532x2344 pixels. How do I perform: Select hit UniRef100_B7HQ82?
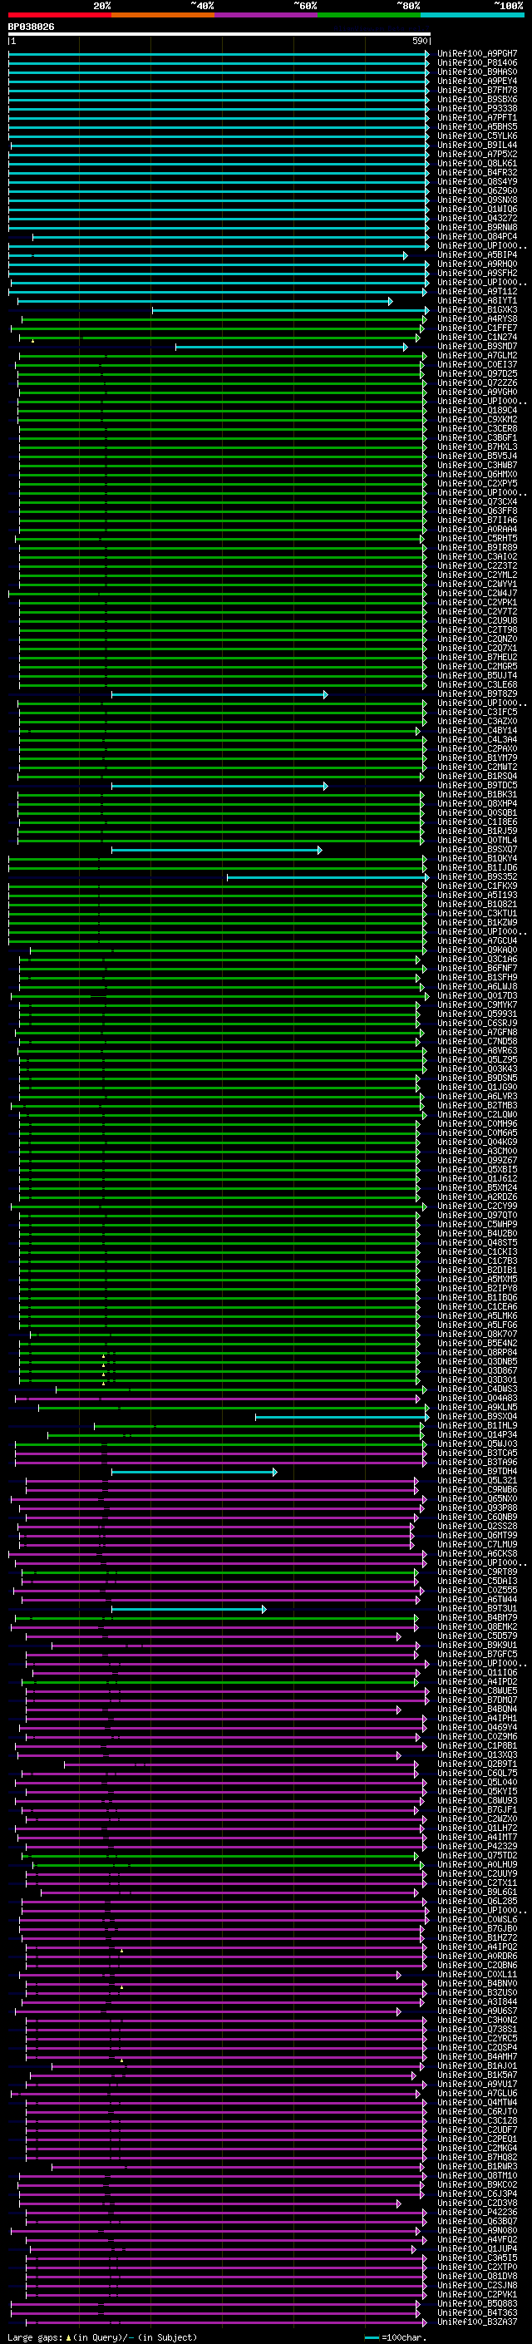click(x=476, y=2158)
